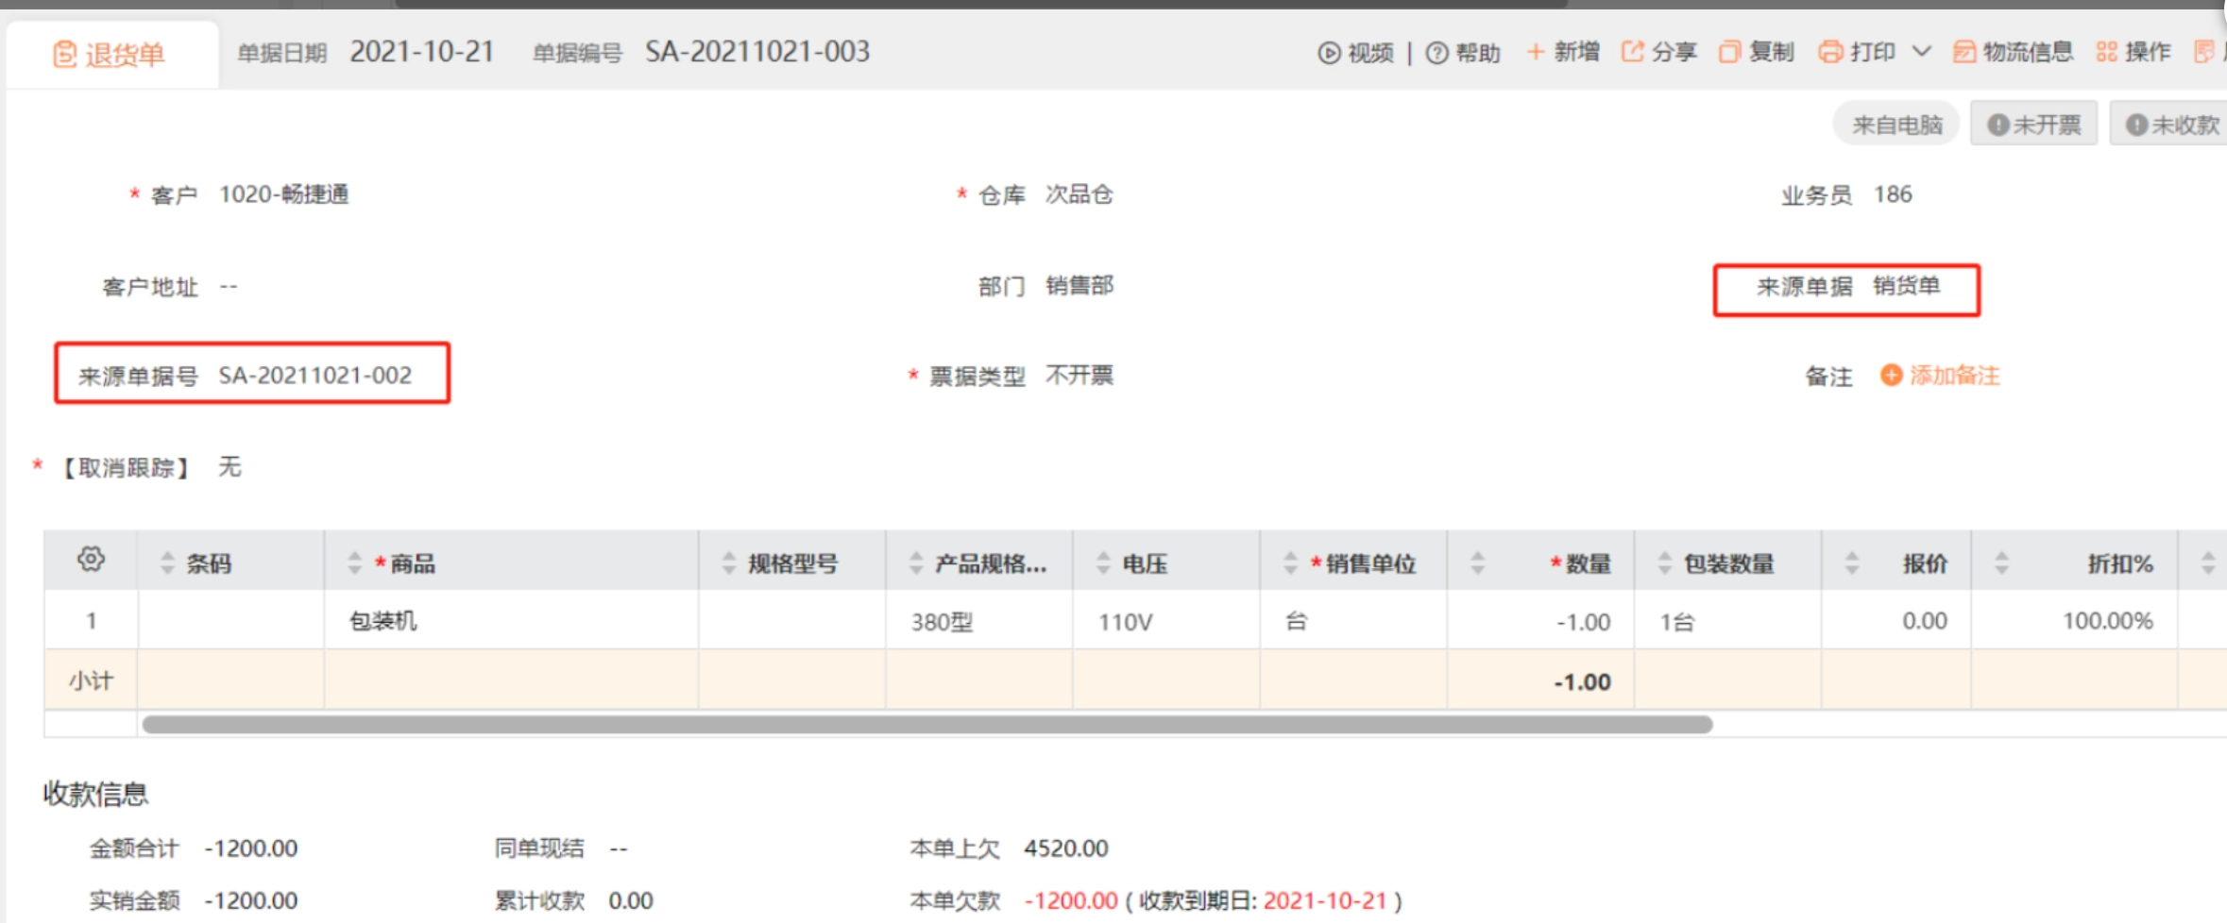
Task: Open the video tutorial icon
Action: coord(1329,53)
